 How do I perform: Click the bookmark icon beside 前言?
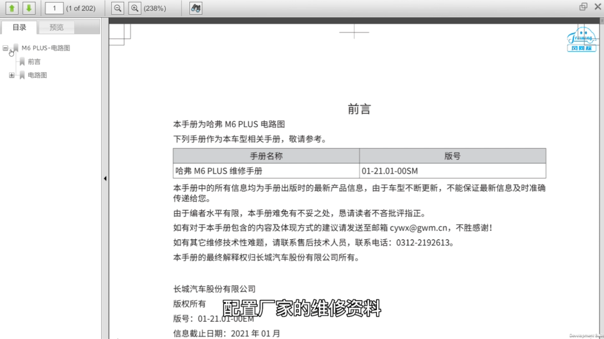pyautogui.click(x=22, y=61)
